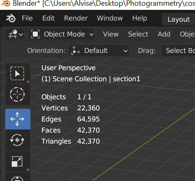Open the Render menu
Image resolution: width=195 pixels, height=181 pixels.
click(76, 18)
